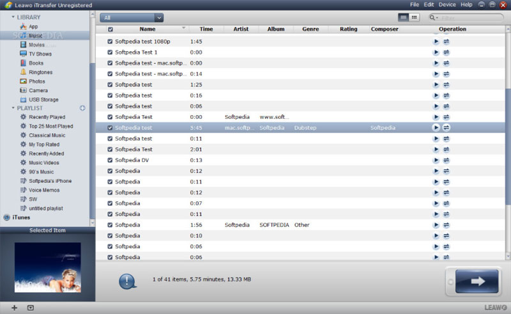Uncheck the highlighted 5:45 track checkbox
The height and width of the screenshot is (314, 511).
[110, 128]
